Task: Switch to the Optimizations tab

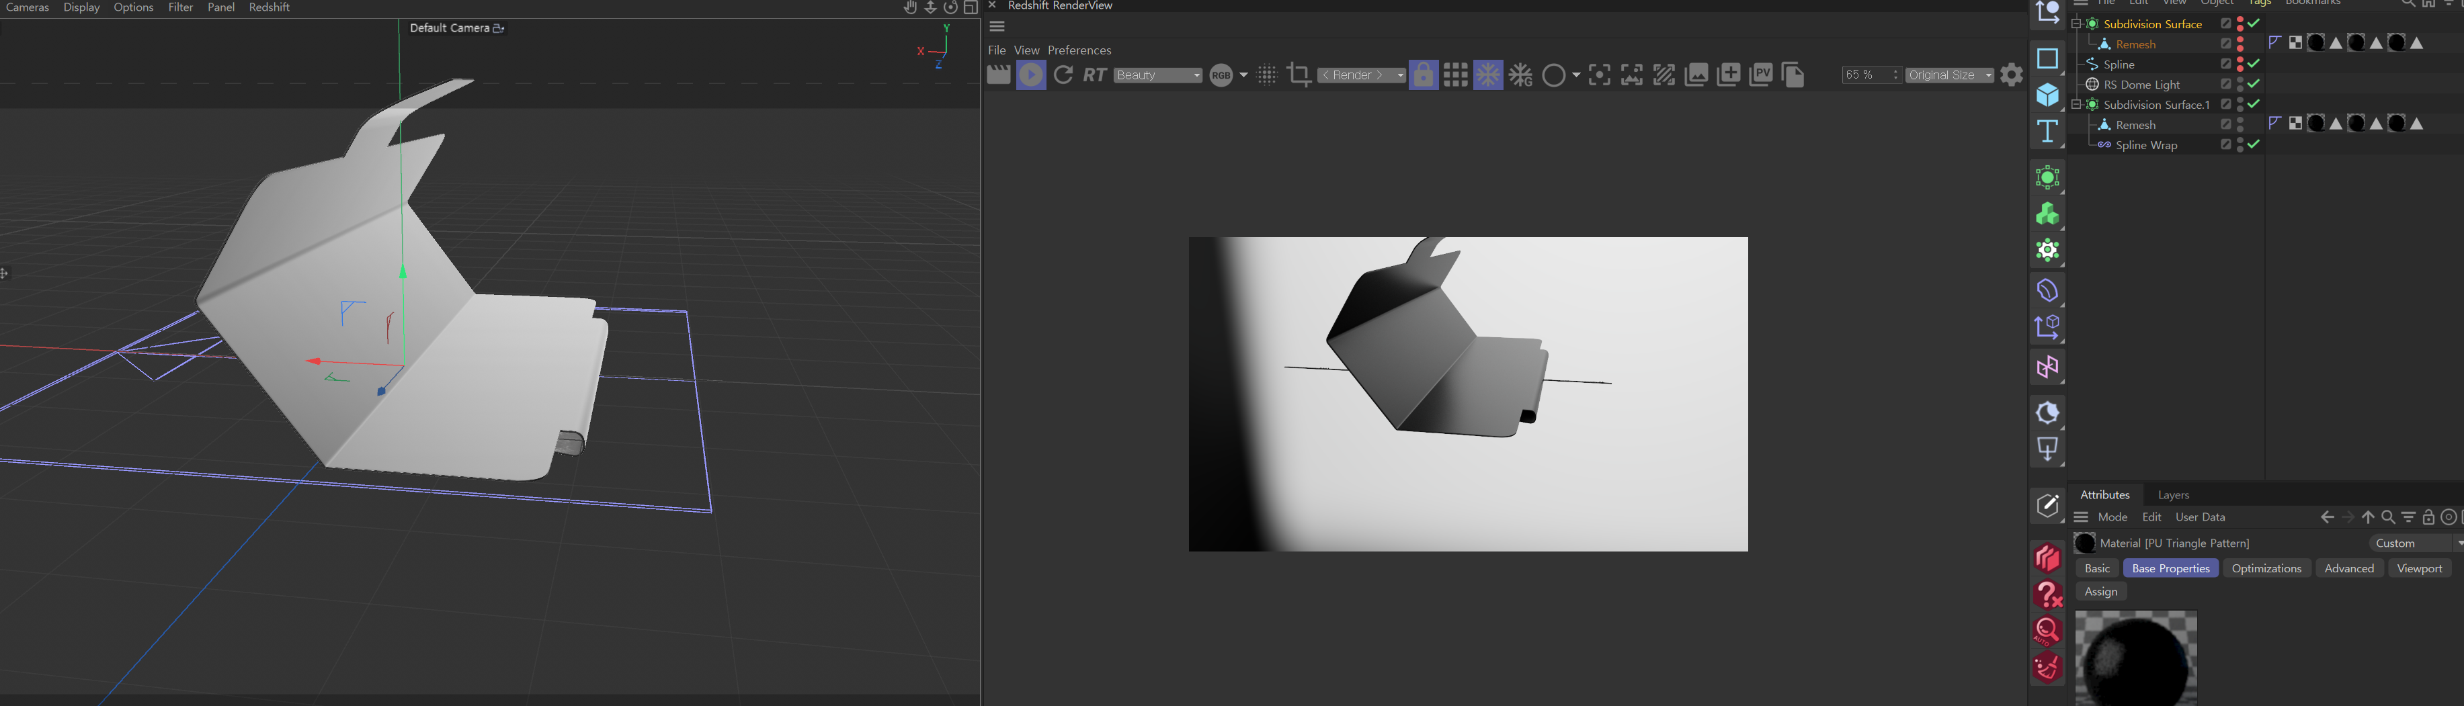Action: point(2266,568)
